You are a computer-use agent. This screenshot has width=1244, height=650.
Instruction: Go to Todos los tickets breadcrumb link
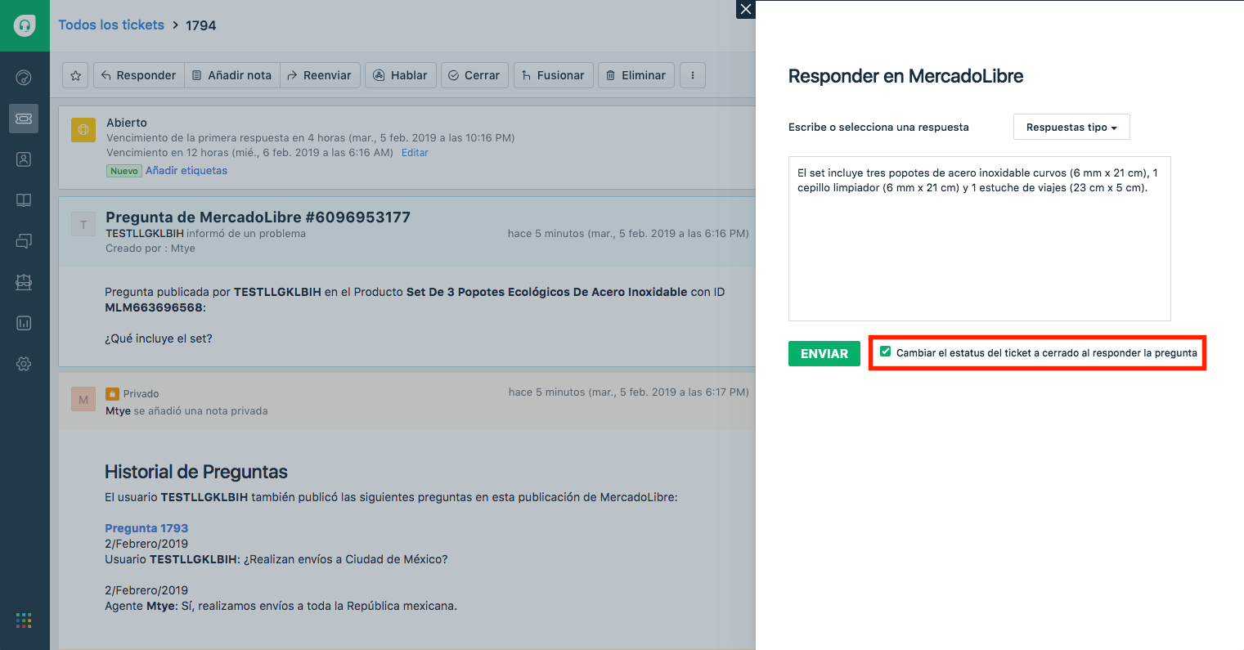pos(111,25)
